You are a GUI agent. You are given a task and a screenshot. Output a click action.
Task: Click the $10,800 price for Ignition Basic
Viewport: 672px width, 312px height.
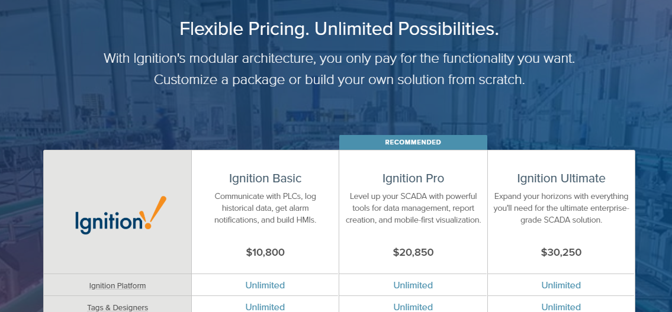(x=265, y=252)
